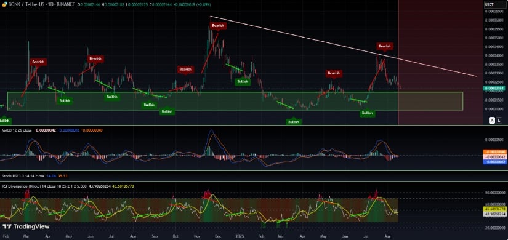508x240 pixels.
Task: Click the white -0.00000042 value in MACD legend
Action: 45,130
